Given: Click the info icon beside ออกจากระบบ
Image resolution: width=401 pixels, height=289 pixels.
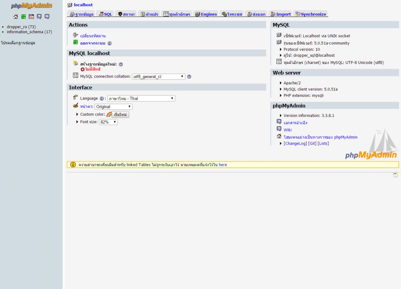Looking at the screenshot, I should (x=109, y=44).
